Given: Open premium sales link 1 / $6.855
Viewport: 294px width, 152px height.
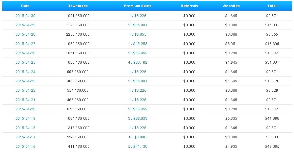Looking at the screenshot, I should coord(137,34).
